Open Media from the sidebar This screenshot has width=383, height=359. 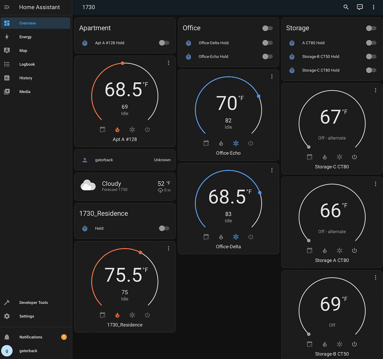25,91
